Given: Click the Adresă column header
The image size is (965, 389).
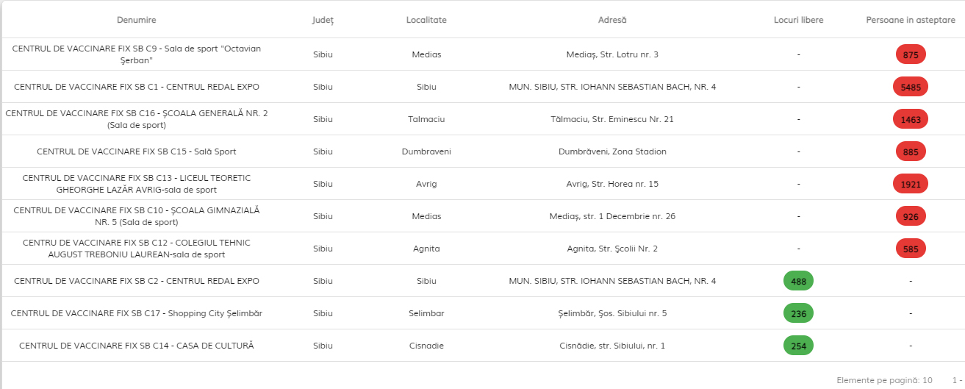Looking at the screenshot, I should (612, 20).
